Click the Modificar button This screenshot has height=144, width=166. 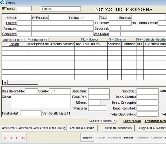coord(114,138)
